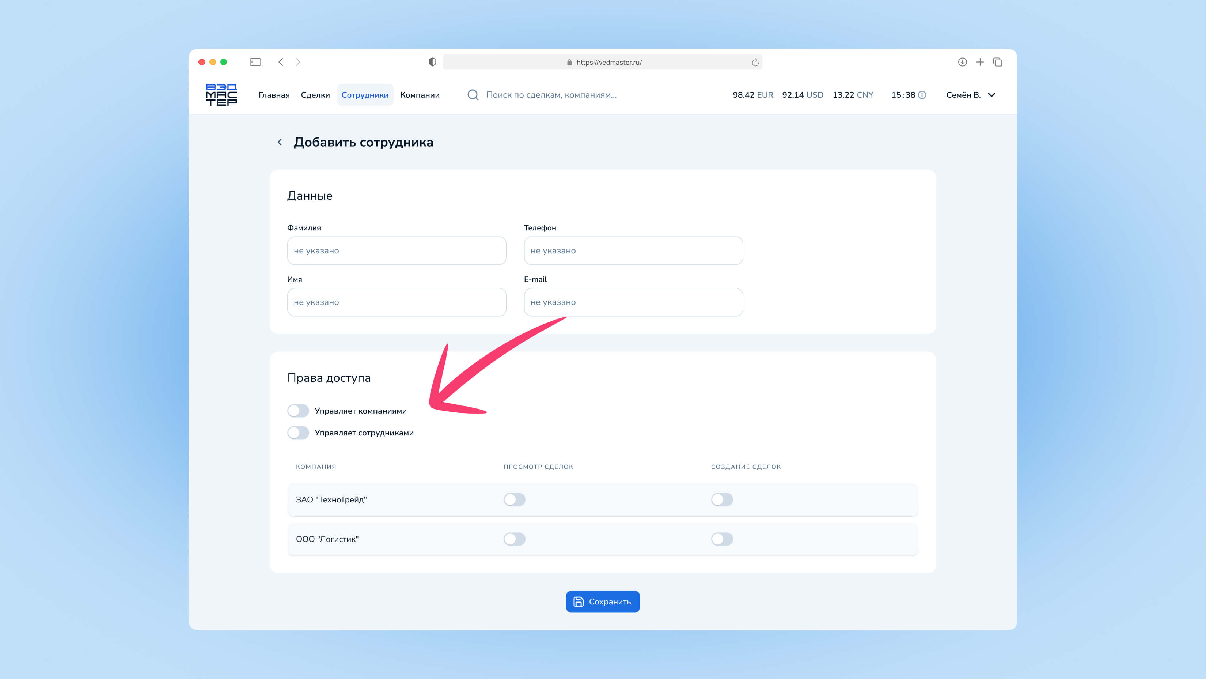This screenshot has width=1206, height=679.
Task: Show tab overview icon in browser
Action: [998, 62]
